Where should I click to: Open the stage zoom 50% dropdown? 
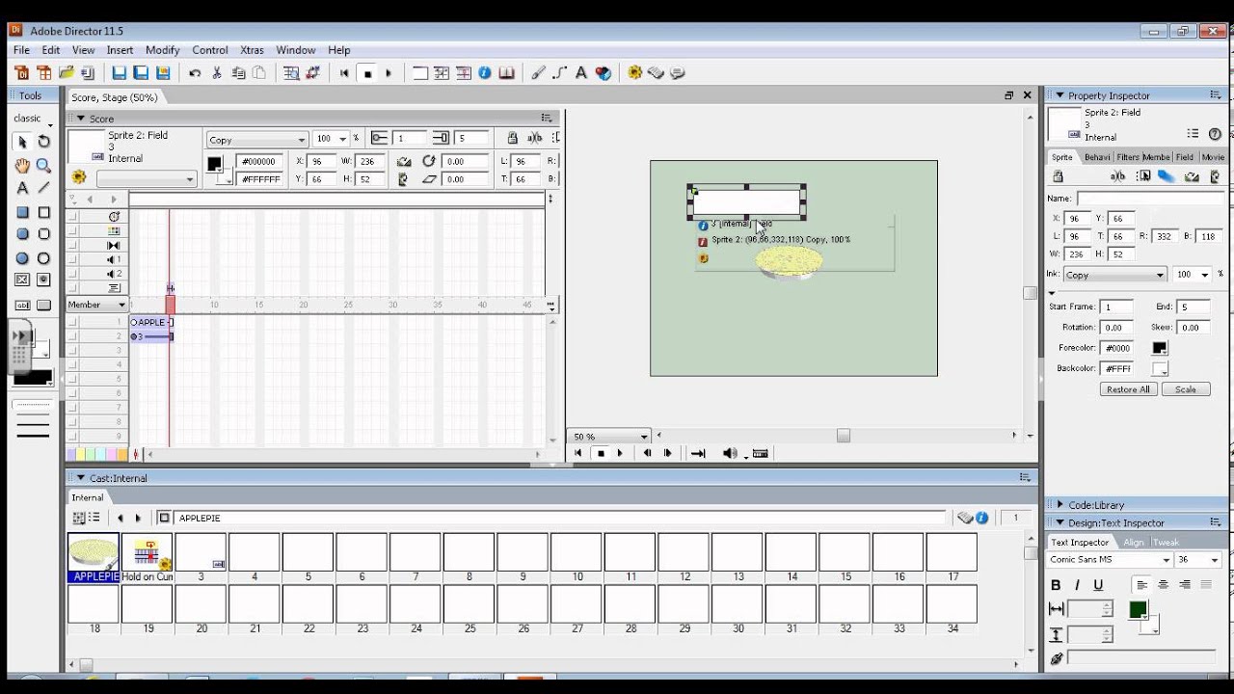[x=610, y=437]
